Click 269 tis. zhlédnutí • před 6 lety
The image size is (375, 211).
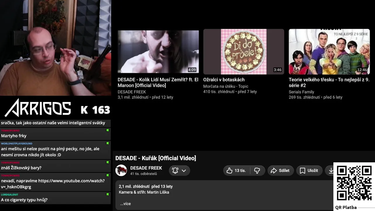[316, 97]
